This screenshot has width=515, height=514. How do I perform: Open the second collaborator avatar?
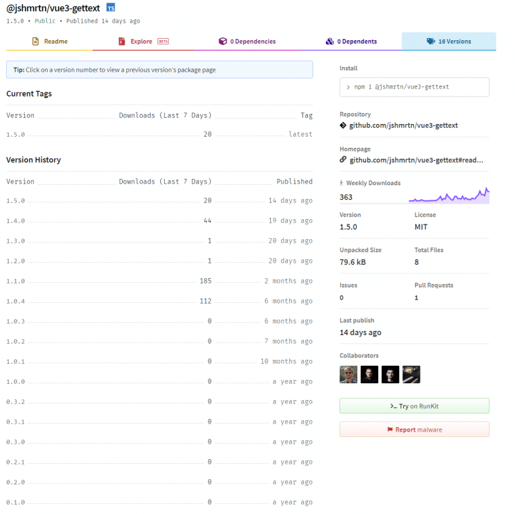pyautogui.click(x=369, y=375)
